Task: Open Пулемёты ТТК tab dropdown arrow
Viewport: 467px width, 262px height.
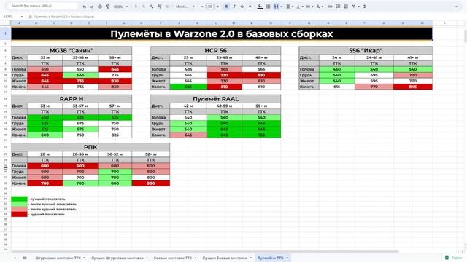Action: 287,258
